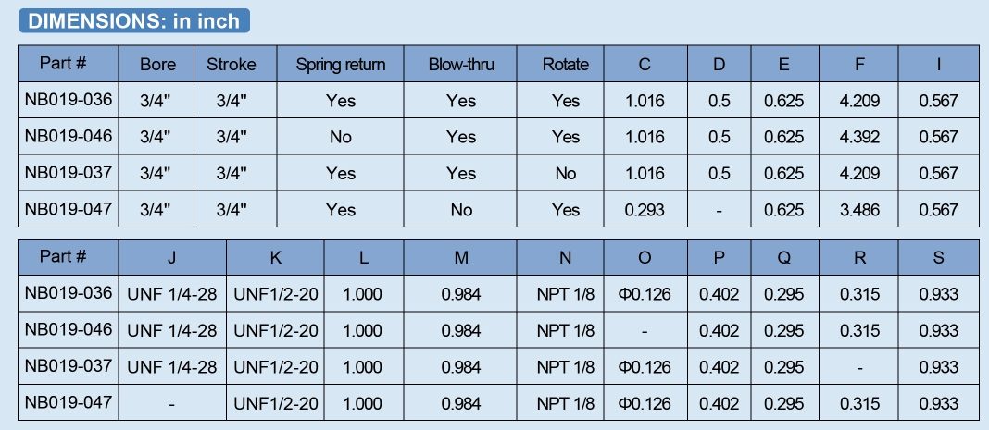
Task: Click the dash cell in column J
Action: 172,404
